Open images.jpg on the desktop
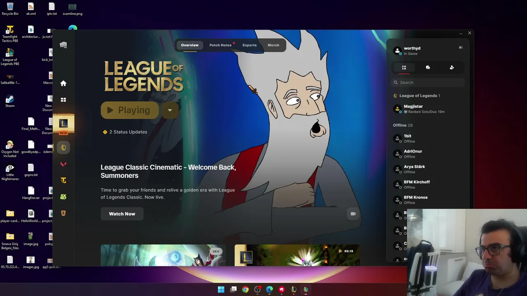Viewport: 527px width, 296px height. click(31, 262)
